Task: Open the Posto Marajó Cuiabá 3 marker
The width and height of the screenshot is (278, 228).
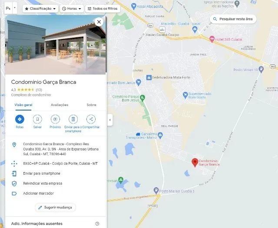Action: pyautogui.click(x=156, y=191)
